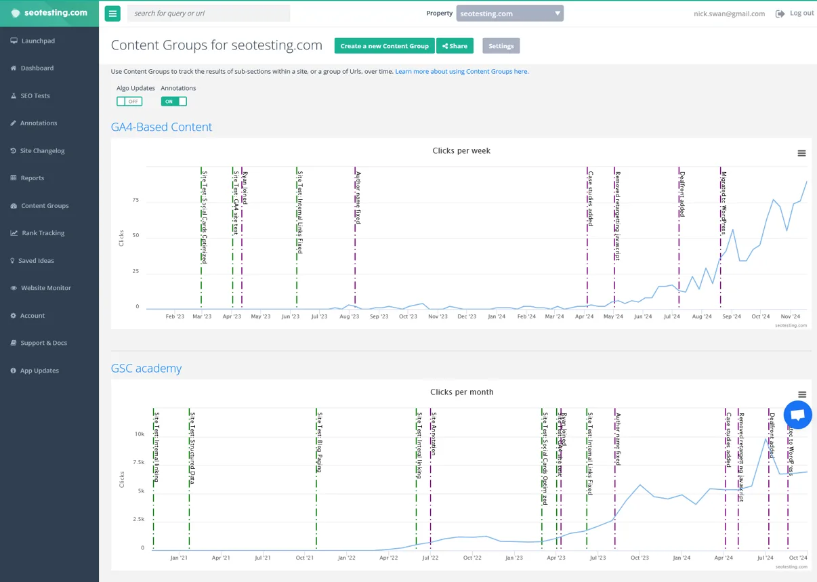Viewport: 817px width, 582px height.
Task: Go to Content Groups in sidebar
Action: coord(45,206)
